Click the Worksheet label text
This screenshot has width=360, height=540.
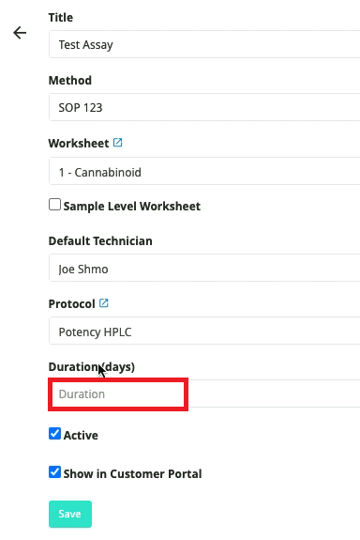pyautogui.click(x=79, y=144)
